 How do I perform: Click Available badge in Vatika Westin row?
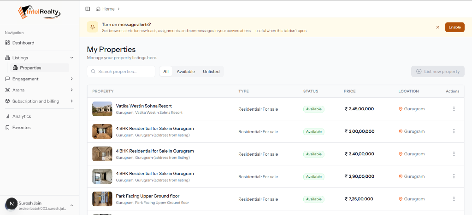click(x=313, y=109)
